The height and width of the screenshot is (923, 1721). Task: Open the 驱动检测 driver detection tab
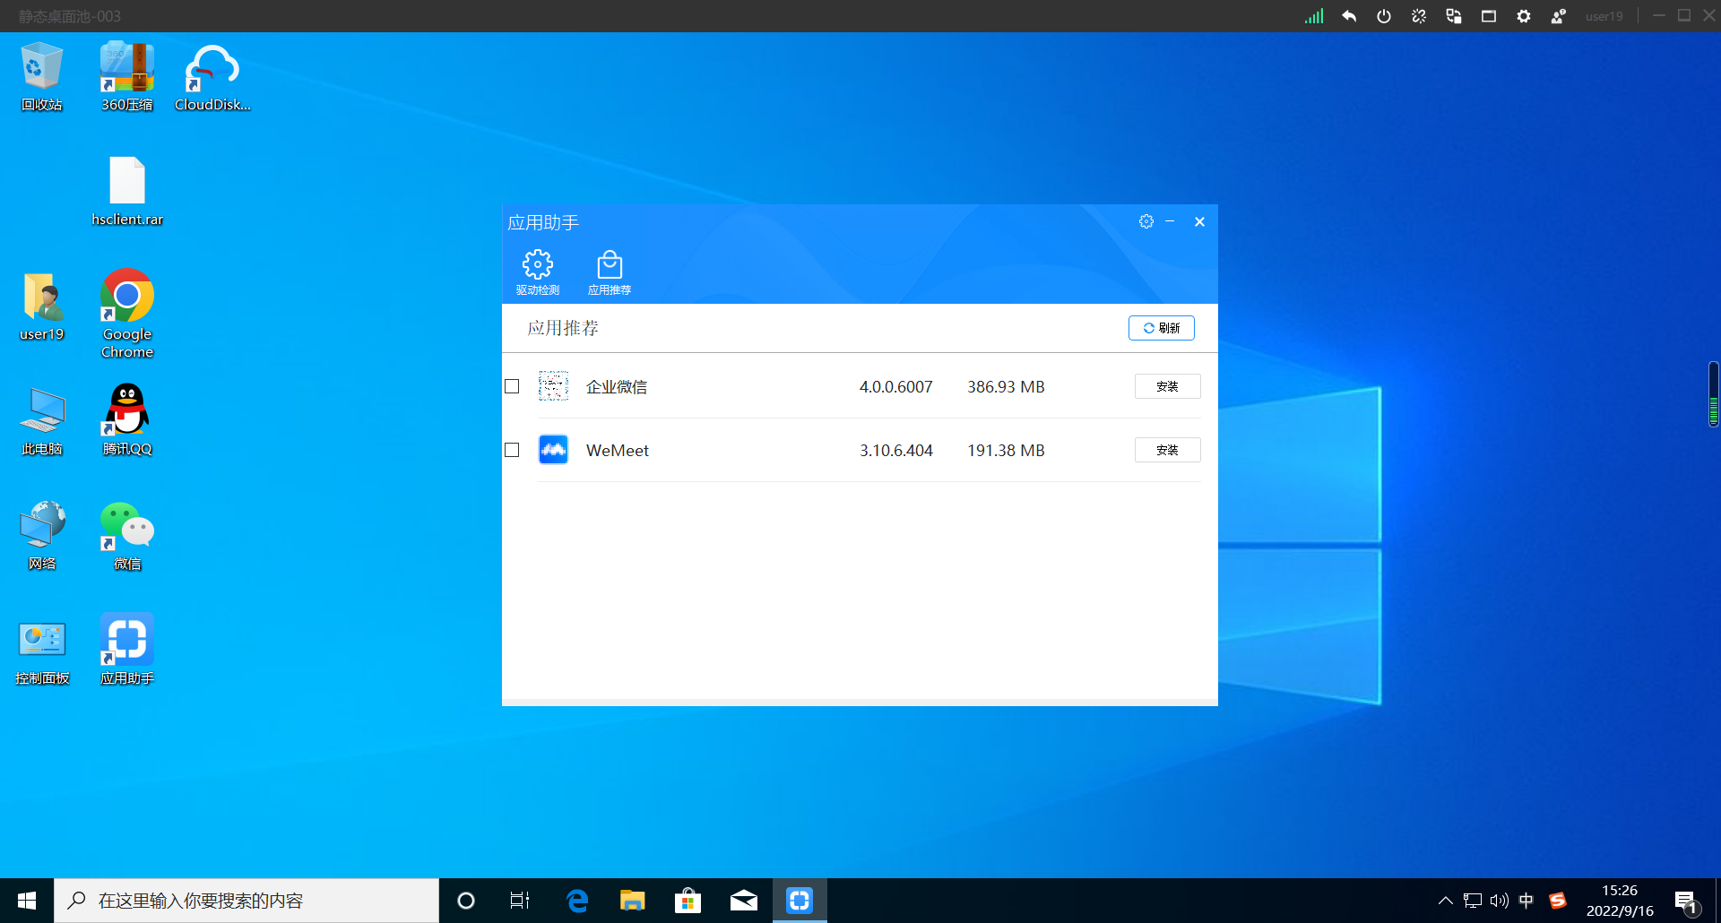pos(537,272)
